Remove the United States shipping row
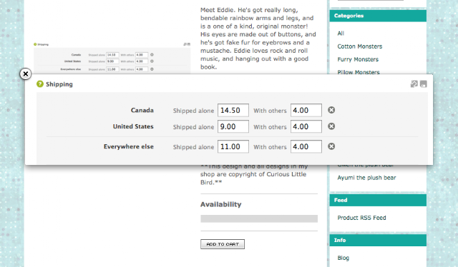This screenshot has width=458, height=267. (x=331, y=126)
